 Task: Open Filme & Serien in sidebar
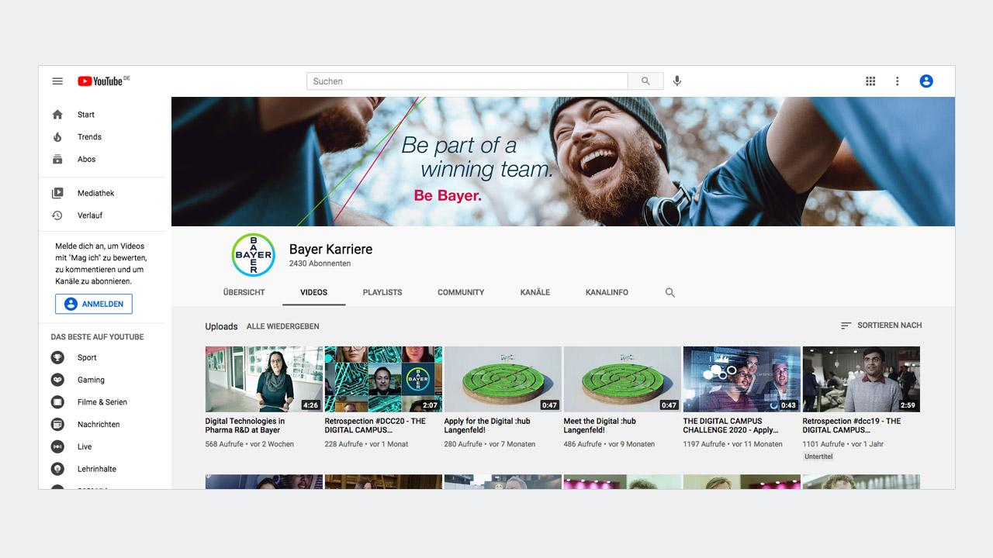(102, 403)
